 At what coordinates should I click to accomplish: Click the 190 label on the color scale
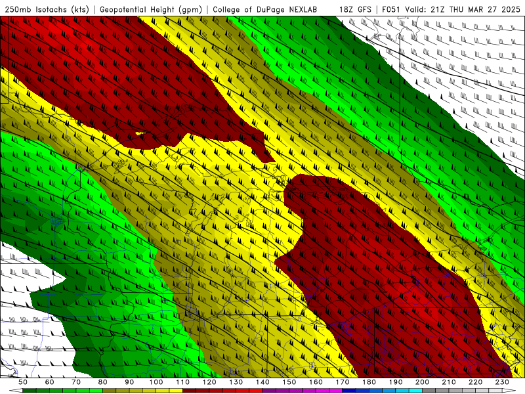[396, 382]
